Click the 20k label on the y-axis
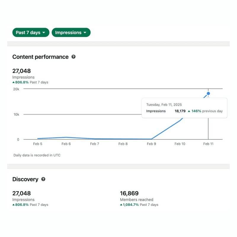 pyautogui.click(x=16, y=89)
